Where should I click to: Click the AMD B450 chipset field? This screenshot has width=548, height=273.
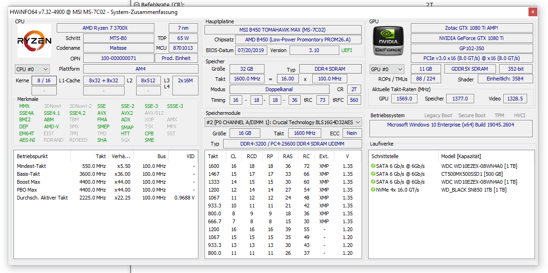(x=298, y=40)
